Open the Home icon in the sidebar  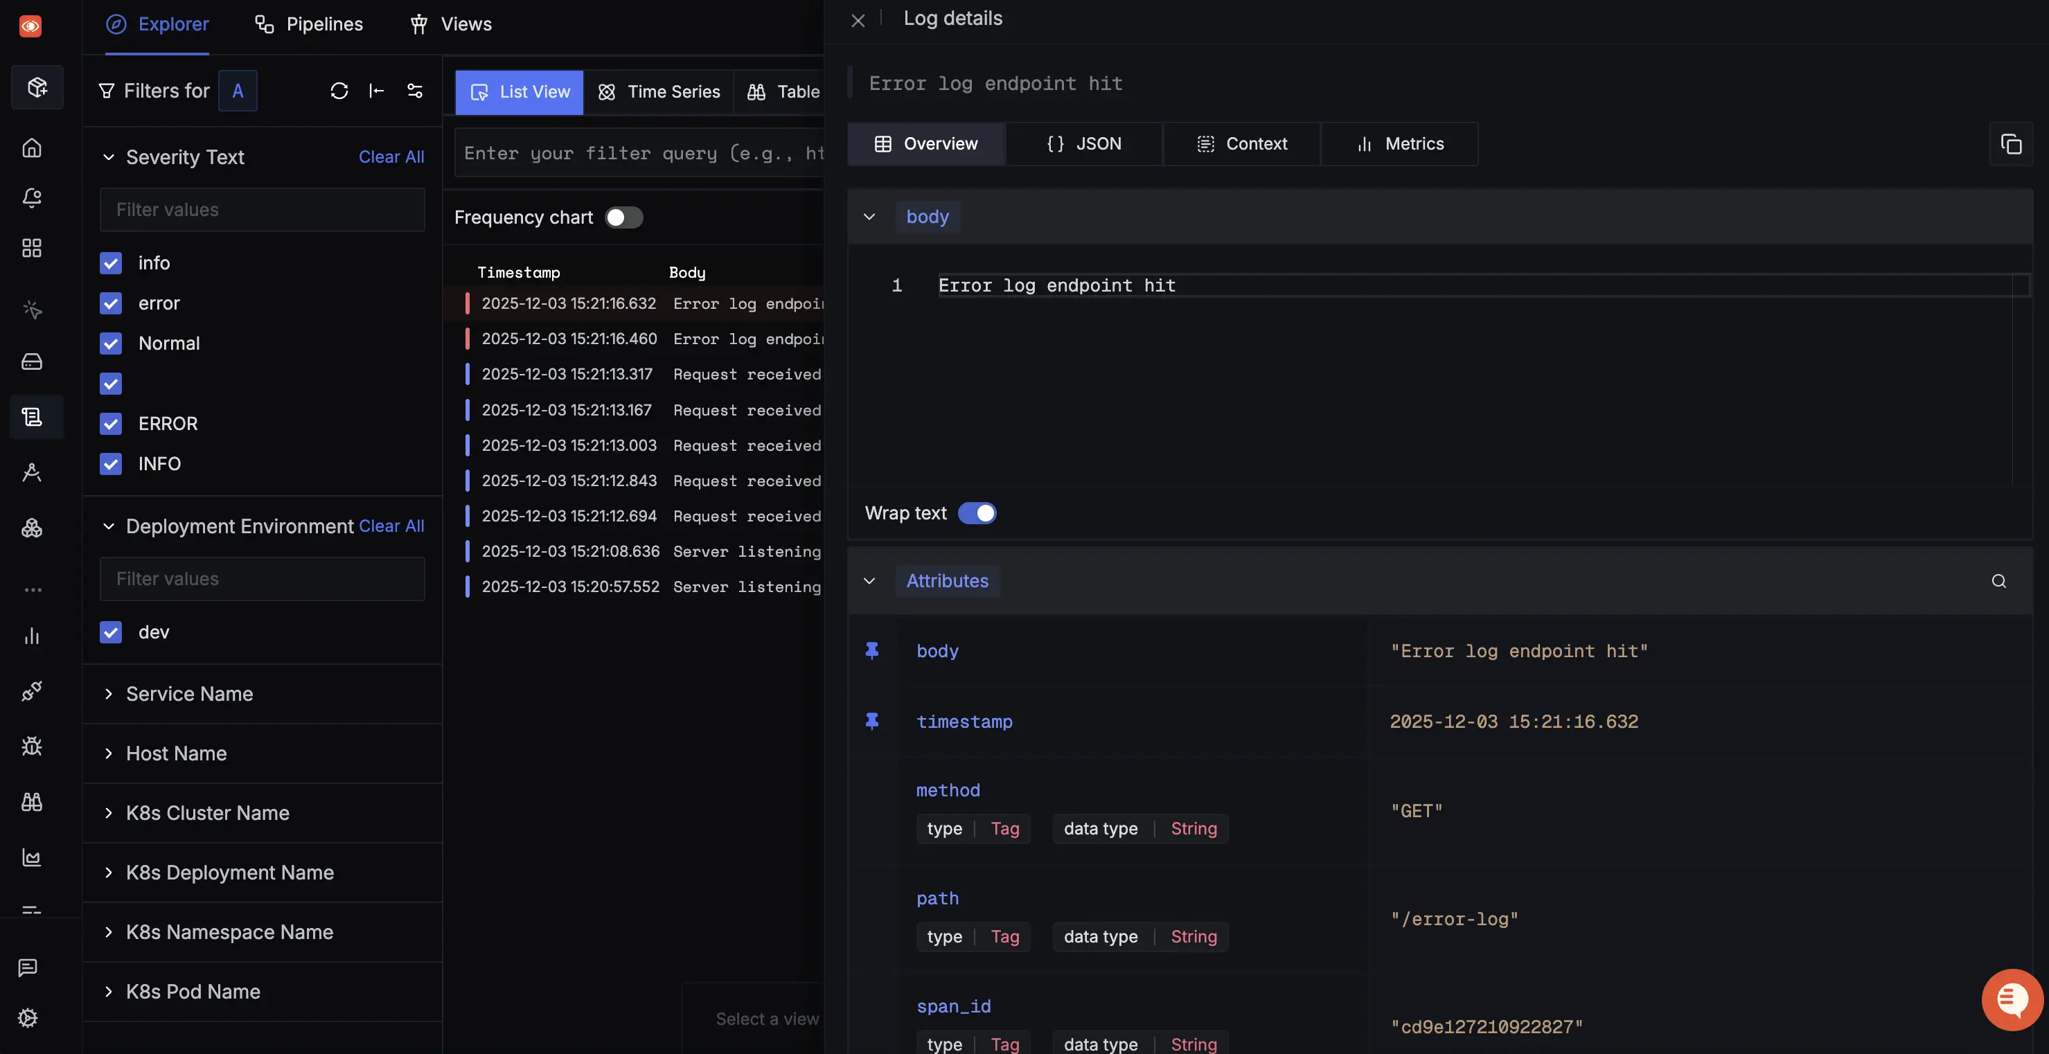point(32,148)
